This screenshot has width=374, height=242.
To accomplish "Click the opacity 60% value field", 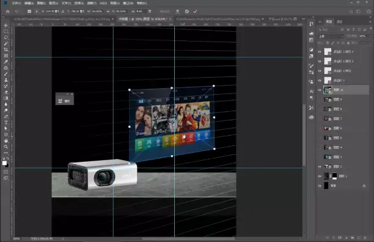I will [363, 36].
